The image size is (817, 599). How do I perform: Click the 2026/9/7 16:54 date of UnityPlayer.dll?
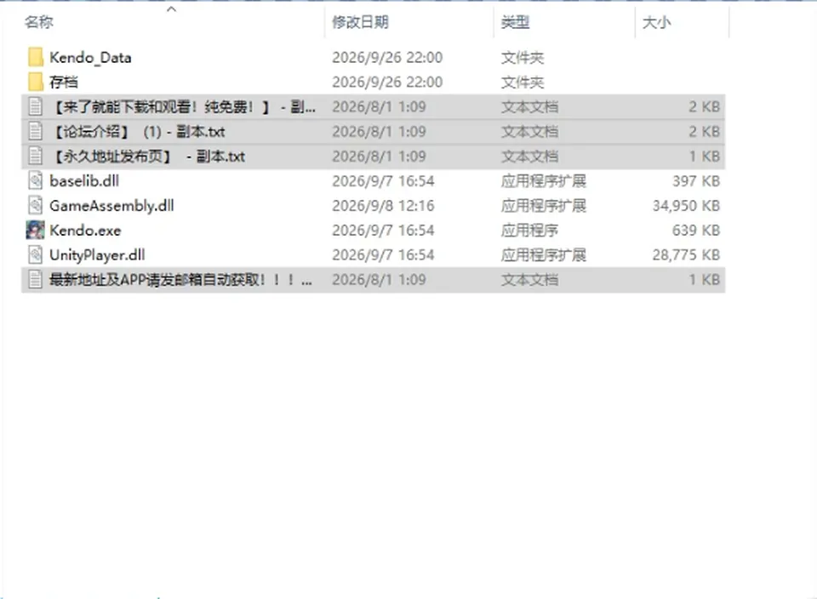tap(383, 254)
